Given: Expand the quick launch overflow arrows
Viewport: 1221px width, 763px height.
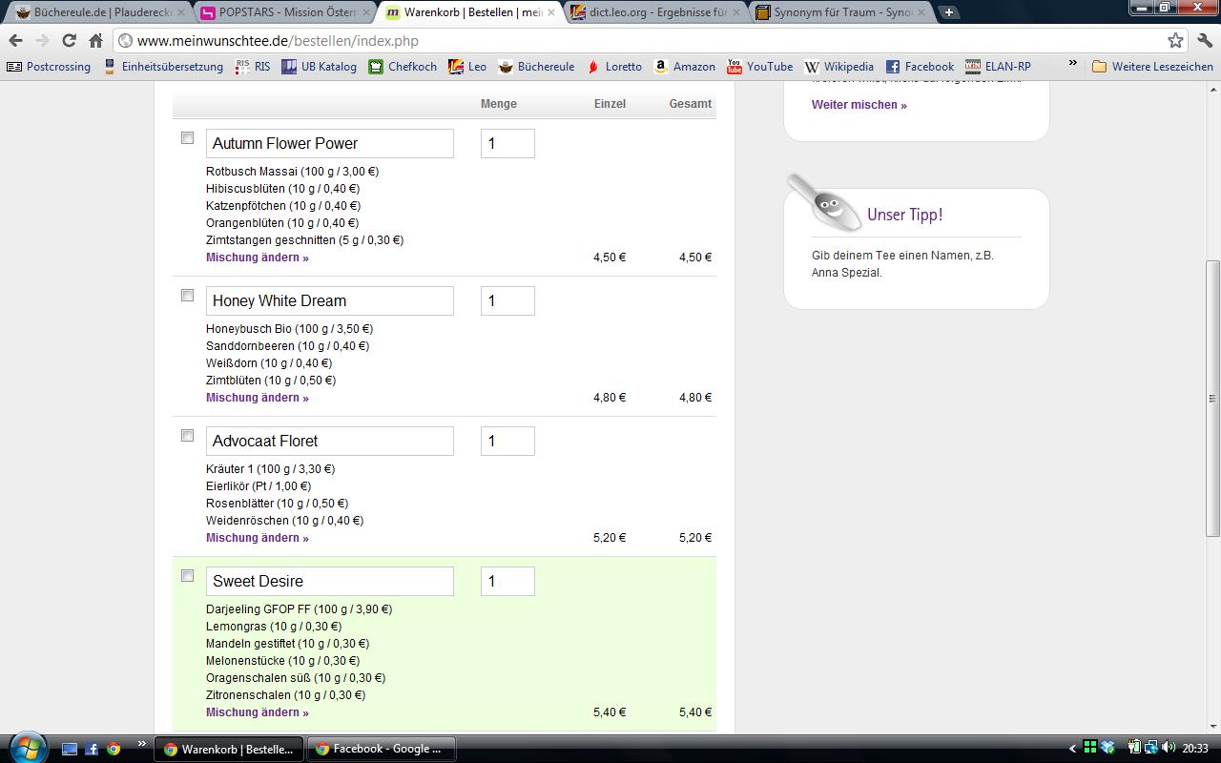Looking at the screenshot, I should (142, 744).
